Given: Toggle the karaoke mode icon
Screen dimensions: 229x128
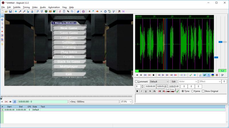Looking at the screenshot, I should [222, 75].
